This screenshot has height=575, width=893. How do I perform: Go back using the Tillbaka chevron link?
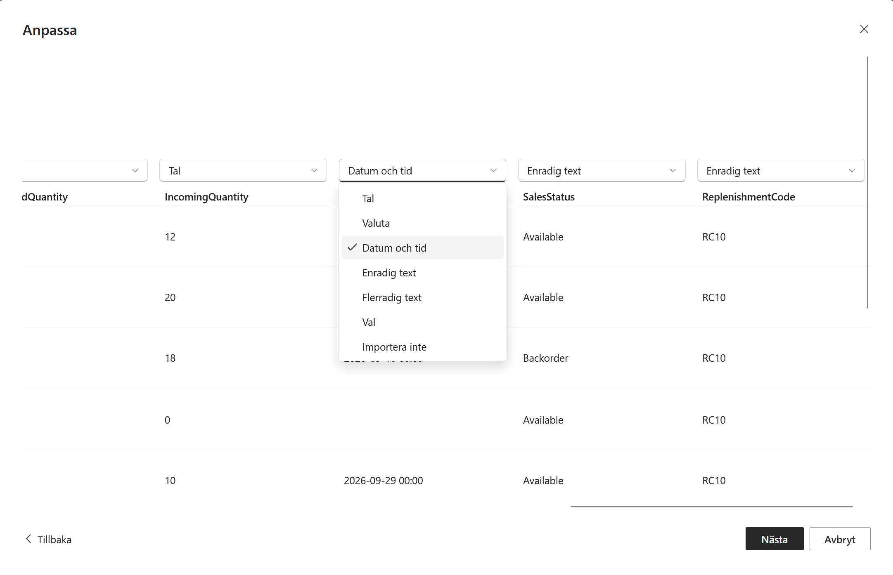click(48, 539)
